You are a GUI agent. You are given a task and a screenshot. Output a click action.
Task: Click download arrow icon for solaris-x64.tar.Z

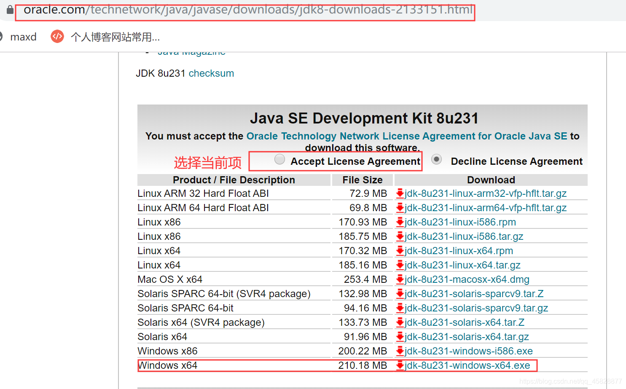click(400, 322)
